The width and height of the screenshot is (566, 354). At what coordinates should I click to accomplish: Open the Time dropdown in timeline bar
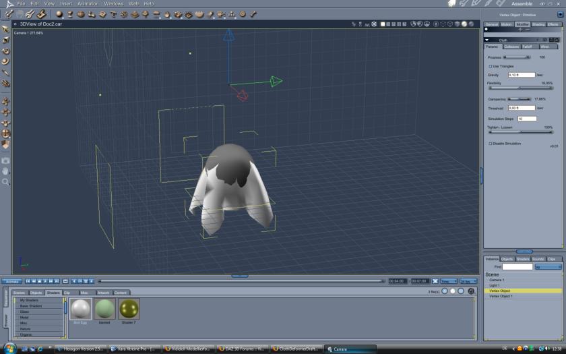[x=449, y=281]
